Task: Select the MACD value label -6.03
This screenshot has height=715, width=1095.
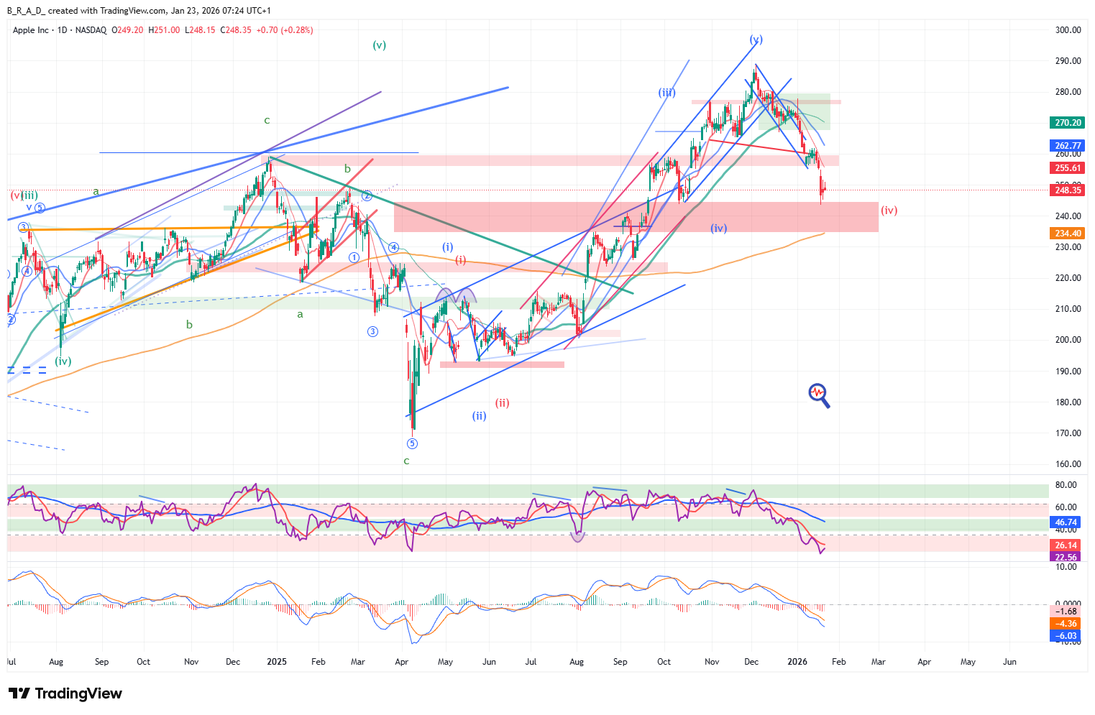Action: [1066, 636]
